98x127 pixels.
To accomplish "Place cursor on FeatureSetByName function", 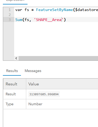I will (x=55, y=10).
